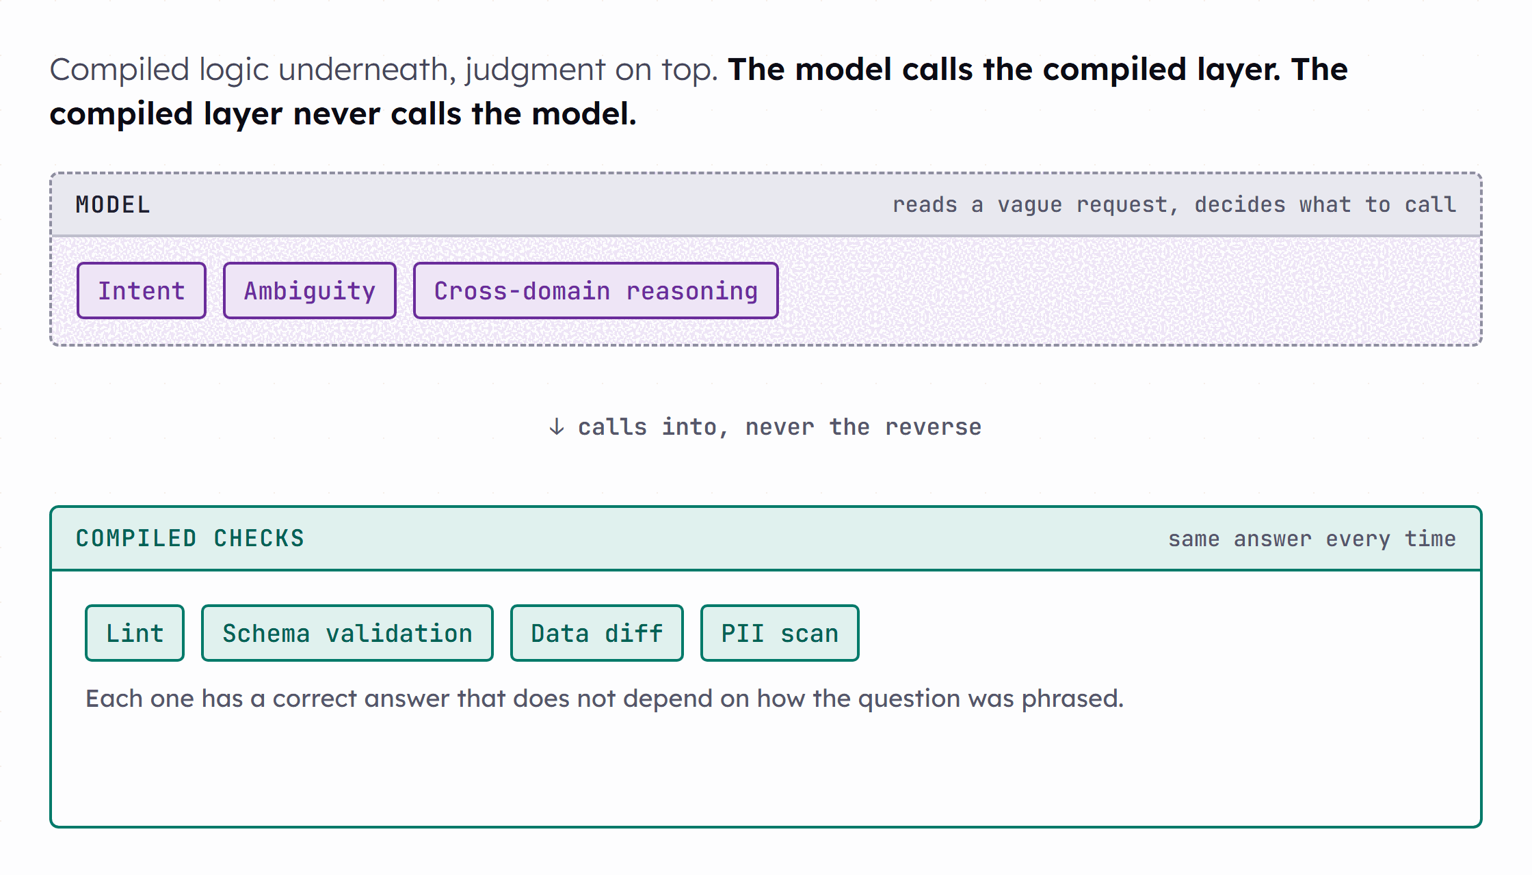Click 'decides what to call' text
The width and height of the screenshot is (1532, 875).
(x=1325, y=204)
